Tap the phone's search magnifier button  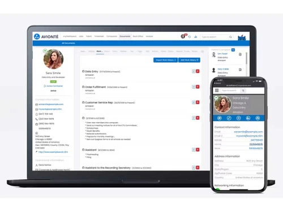(243, 90)
